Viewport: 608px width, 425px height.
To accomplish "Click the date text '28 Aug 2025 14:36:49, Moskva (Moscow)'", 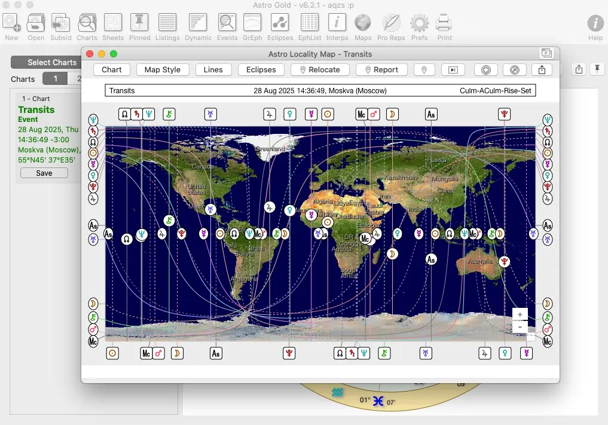I will coord(320,91).
